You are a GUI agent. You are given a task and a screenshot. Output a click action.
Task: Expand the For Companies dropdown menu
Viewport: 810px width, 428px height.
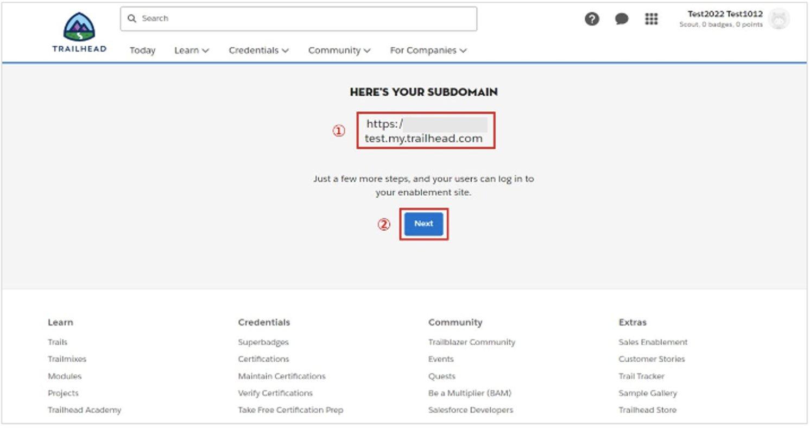[x=428, y=50]
